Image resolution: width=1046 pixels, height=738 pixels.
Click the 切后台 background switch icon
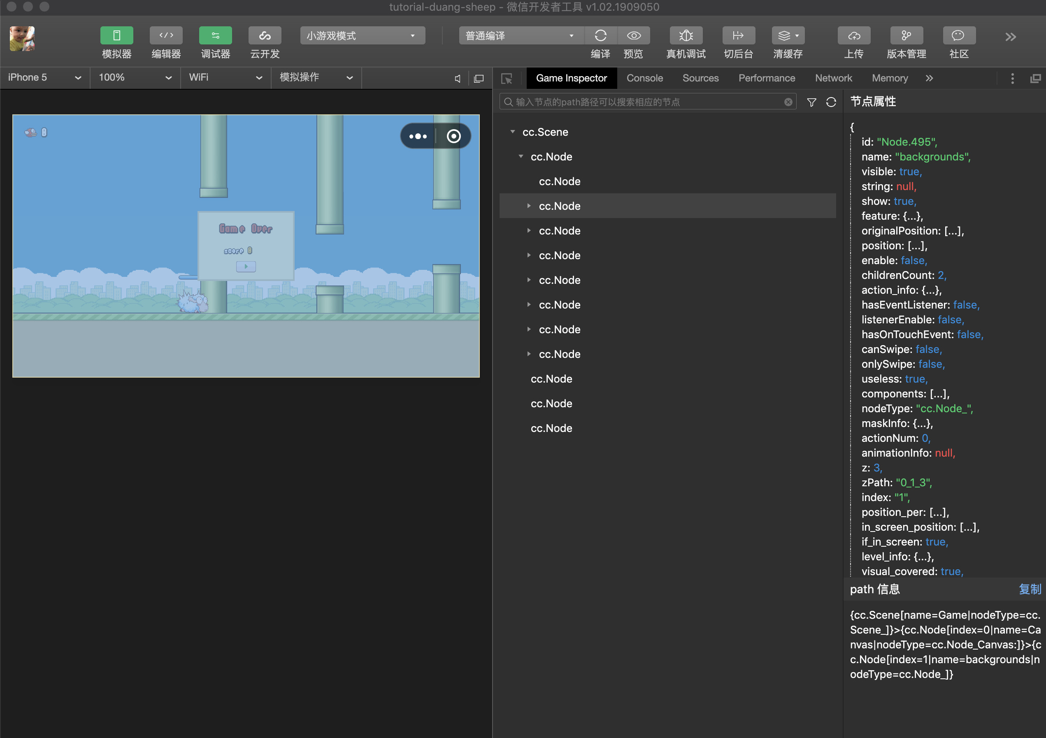[x=739, y=35]
